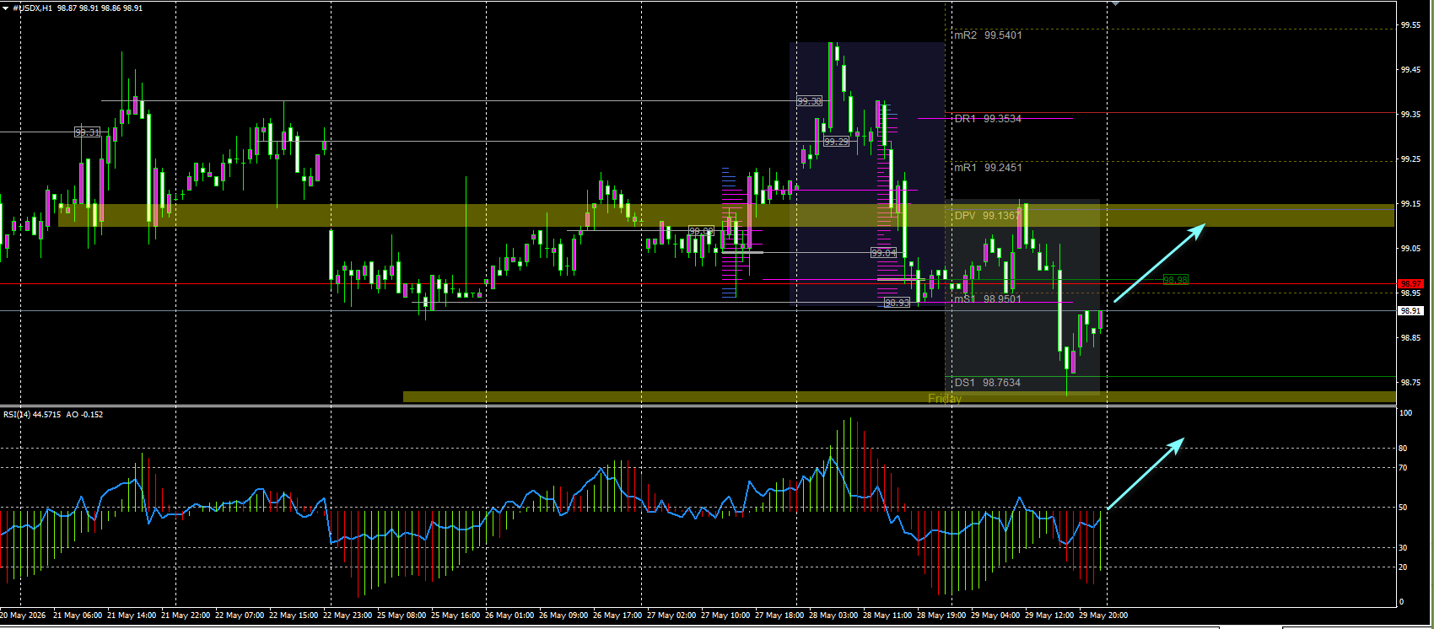The width and height of the screenshot is (1434, 629).
Task: Select the AO -0.152 indicator value
Action: pos(84,415)
